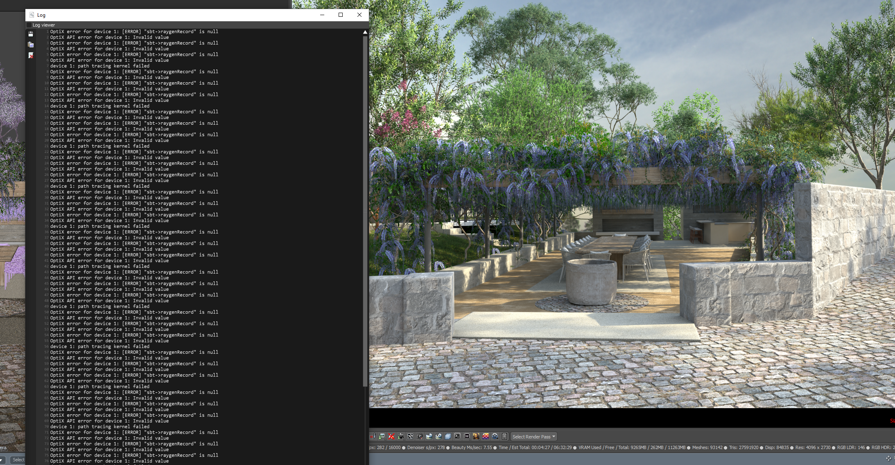This screenshot has height=465, width=895.
Task: Clear the log viewer contents
Action: coord(31,55)
